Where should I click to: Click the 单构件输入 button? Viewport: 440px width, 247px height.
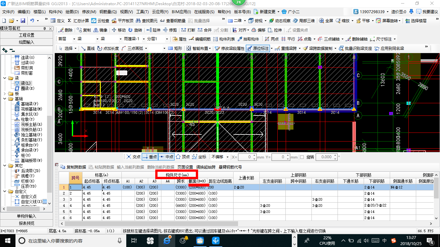pyautogui.click(x=26, y=216)
